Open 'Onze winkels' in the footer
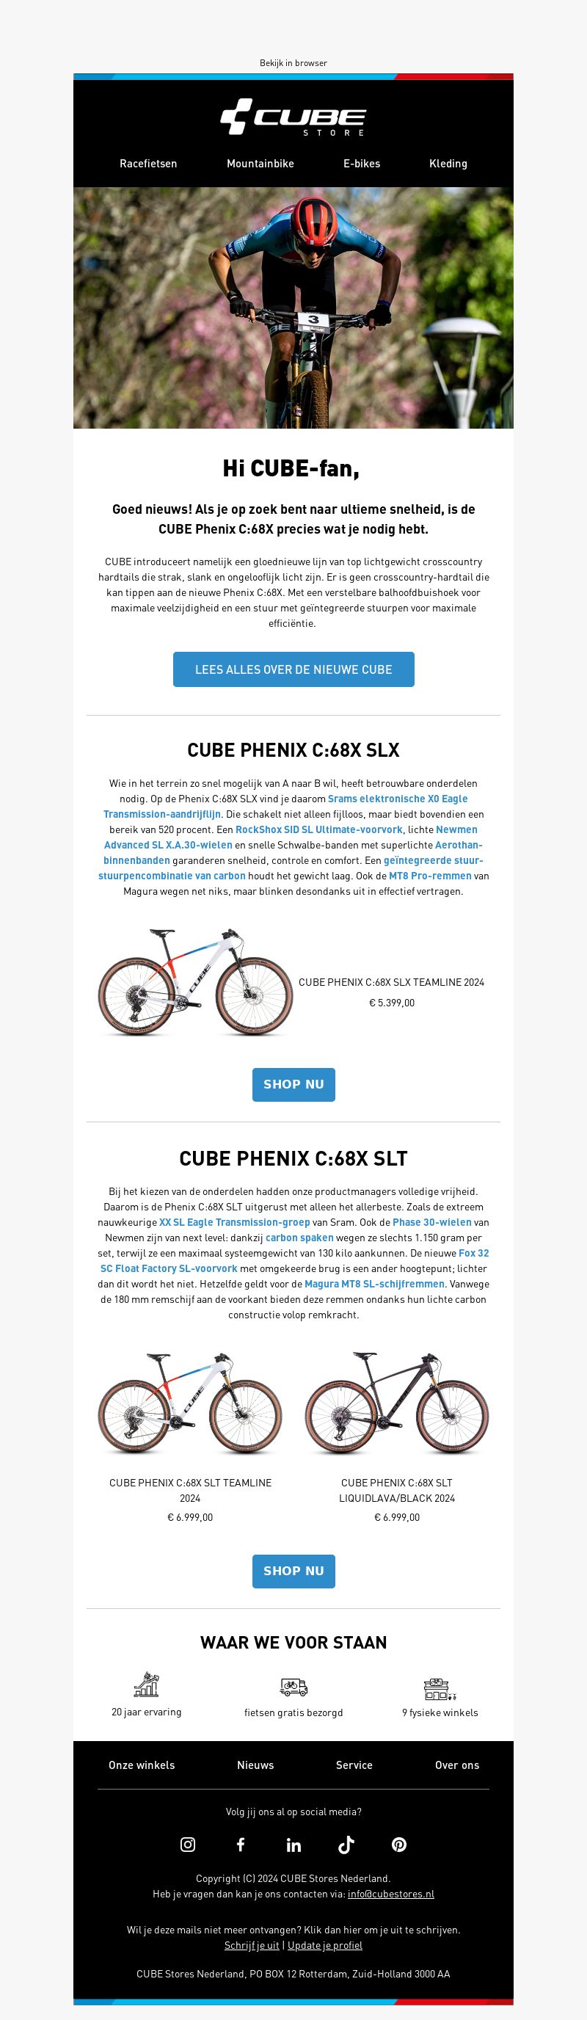This screenshot has height=2020, width=587. click(142, 1765)
